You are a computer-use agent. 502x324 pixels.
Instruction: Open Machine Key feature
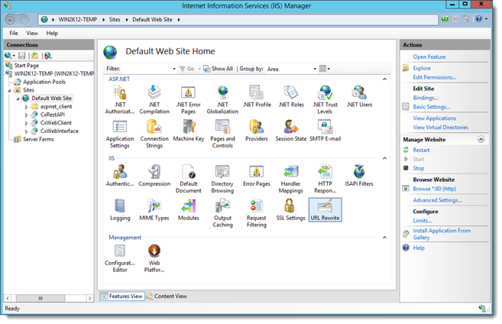pyautogui.click(x=188, y=131)
